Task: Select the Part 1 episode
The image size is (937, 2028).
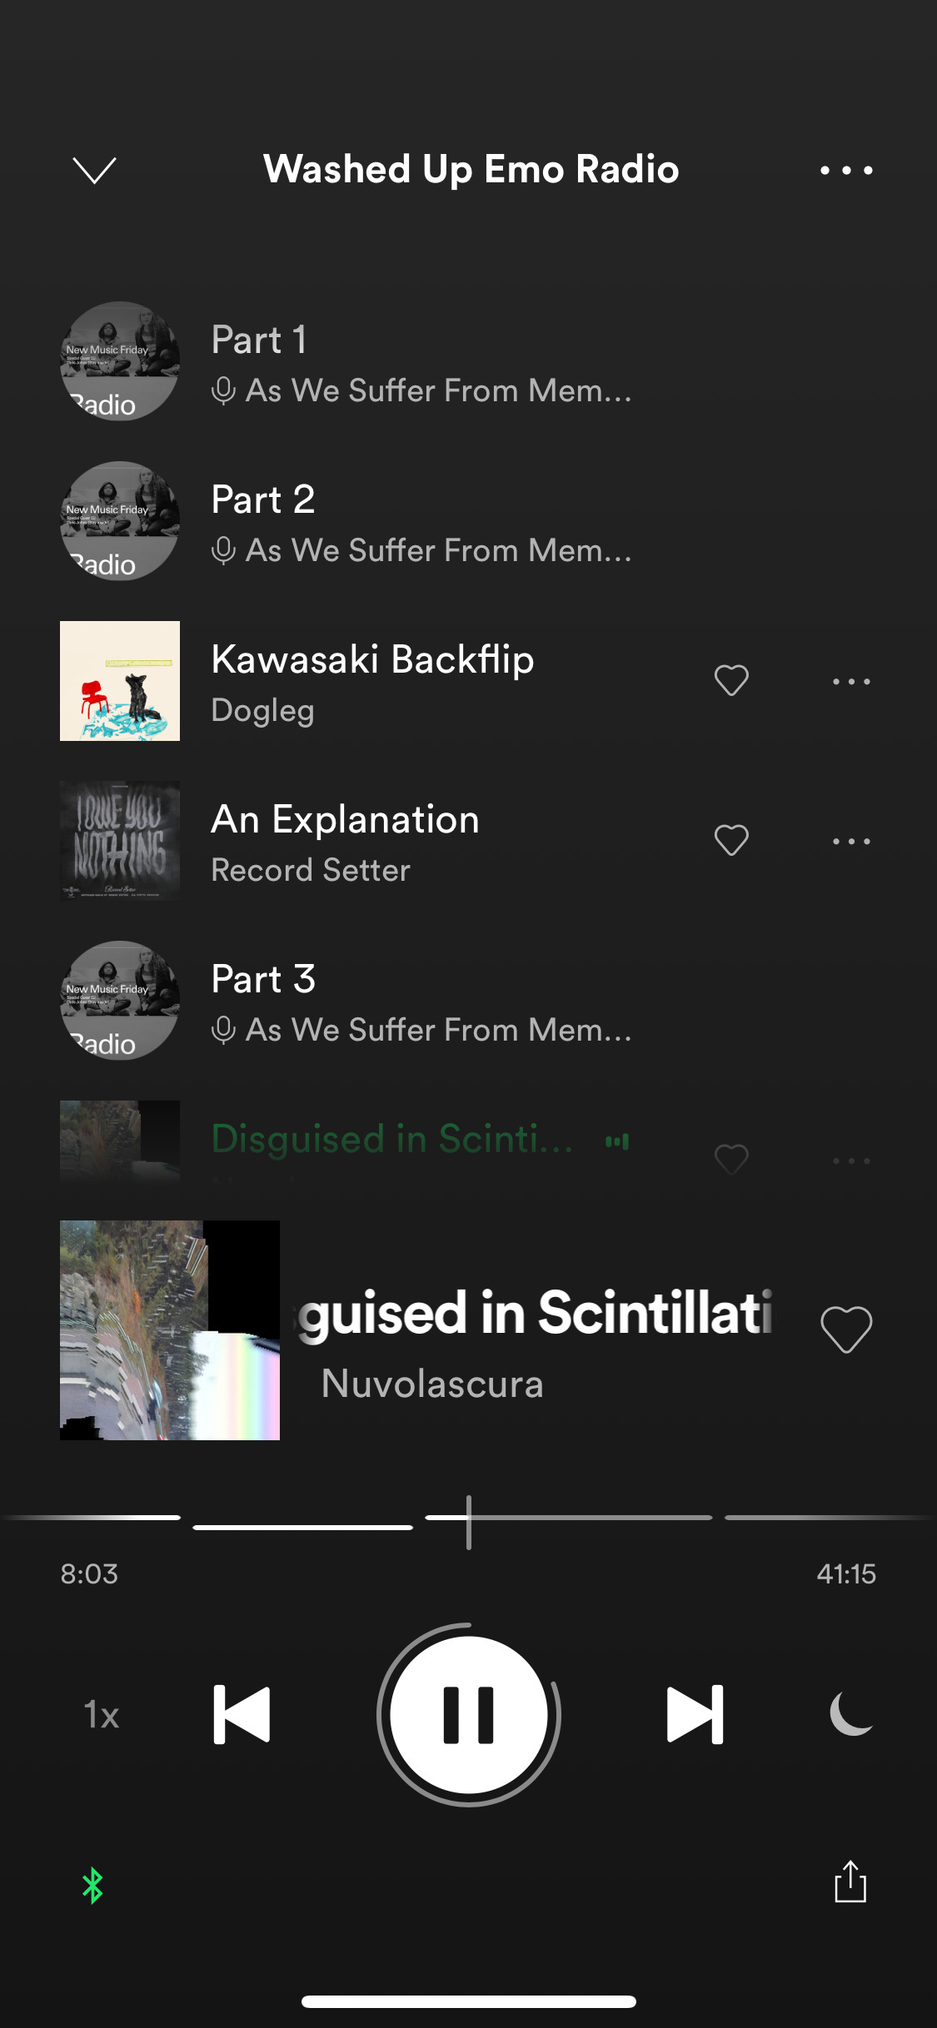Action: point(468,361)
